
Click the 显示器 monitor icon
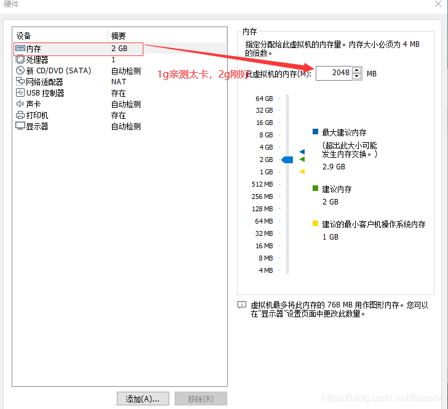pyautogui.click(x=20, y=126)
